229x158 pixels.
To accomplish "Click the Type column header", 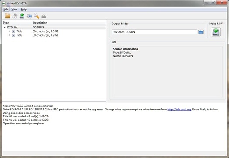I will 17,23.
